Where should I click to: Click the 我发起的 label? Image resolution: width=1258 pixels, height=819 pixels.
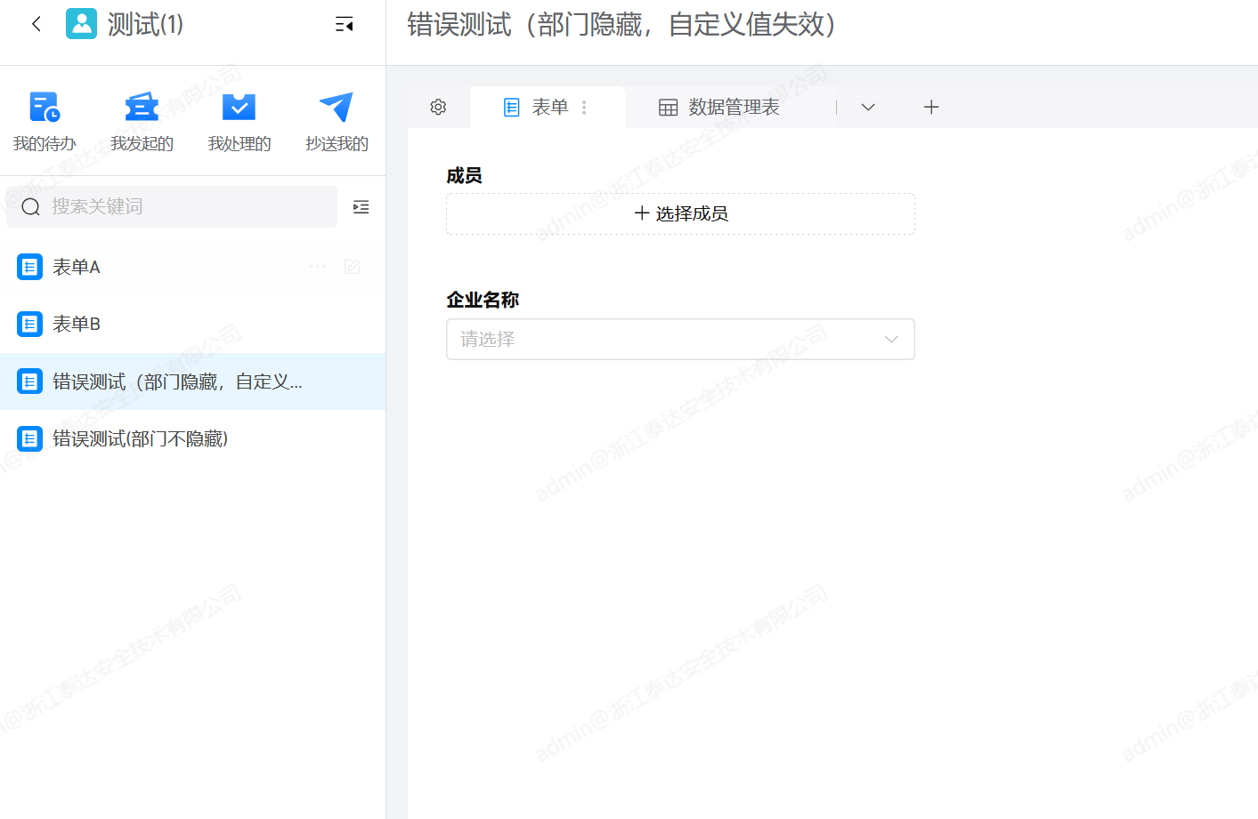142,144
